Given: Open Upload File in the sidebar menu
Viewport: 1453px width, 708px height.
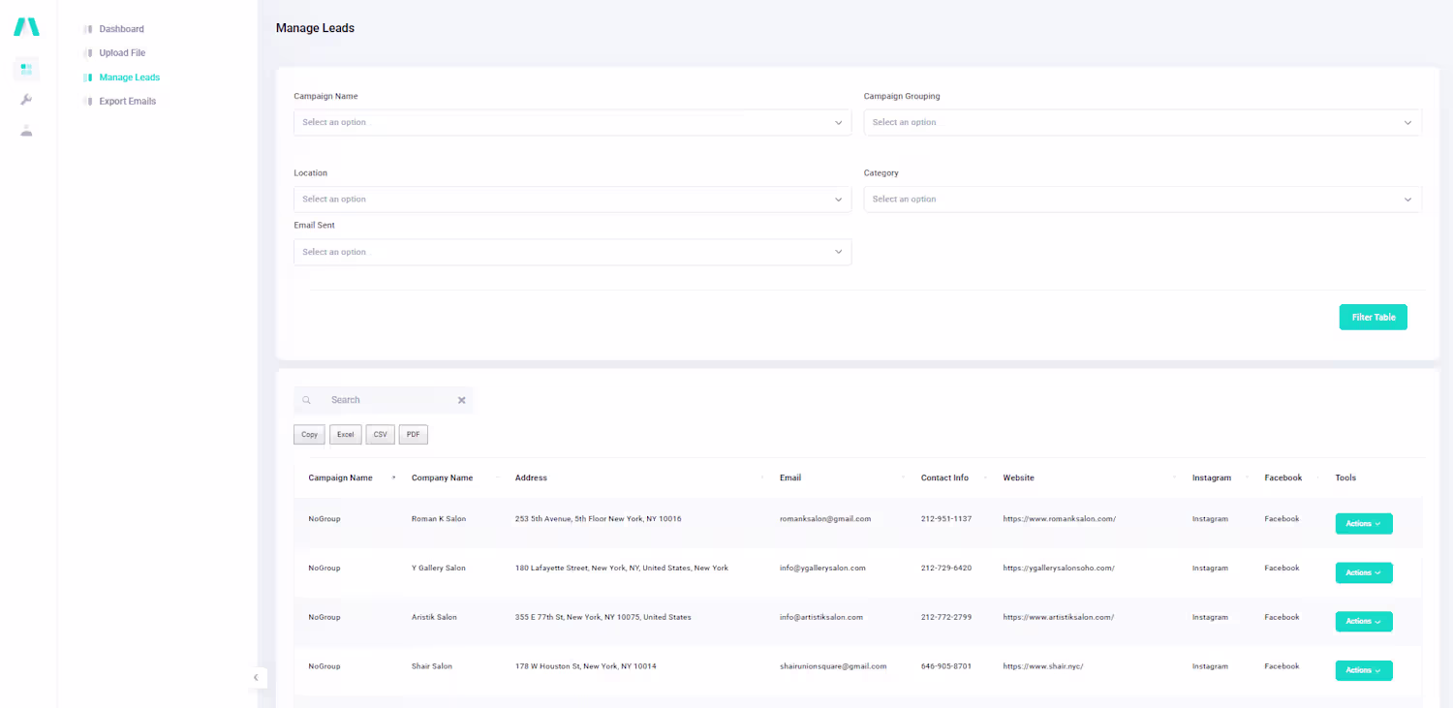Looking at the screenshot, I should pos(122,53).
